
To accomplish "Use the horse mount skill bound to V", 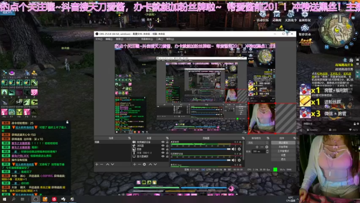I will coord(12,92).
